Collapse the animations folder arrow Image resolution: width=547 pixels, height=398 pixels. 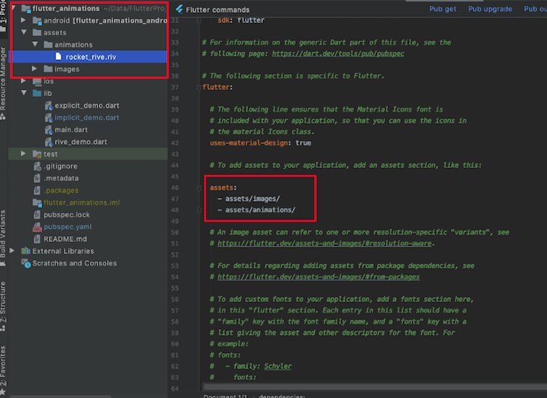point(35,45)
